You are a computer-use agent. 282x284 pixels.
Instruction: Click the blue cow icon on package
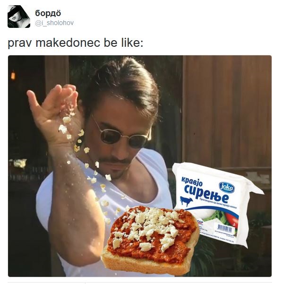coord(186,201)
